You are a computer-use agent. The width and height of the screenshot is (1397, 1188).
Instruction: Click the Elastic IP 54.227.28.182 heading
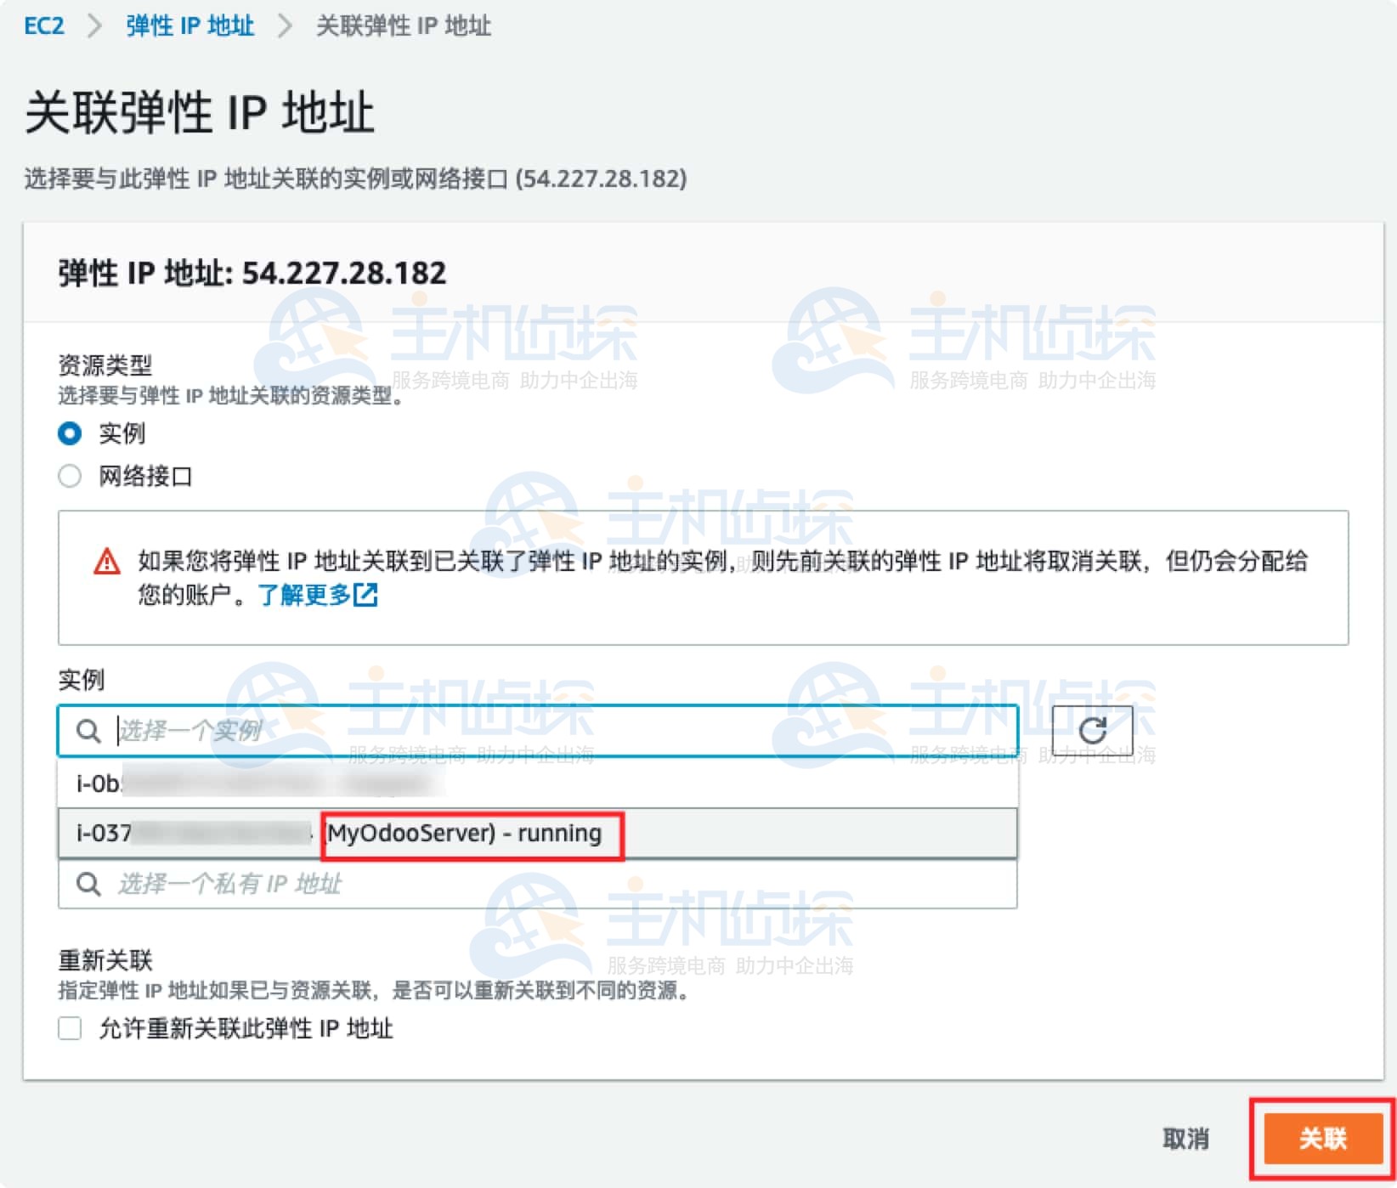pyautogui.click(x=251, y=272)
